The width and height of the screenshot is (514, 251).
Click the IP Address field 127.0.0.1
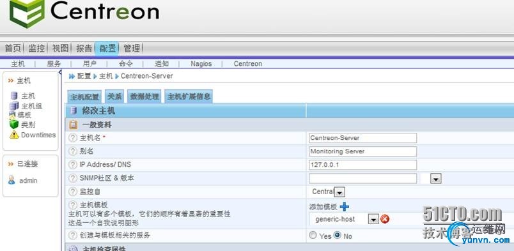[x=362, y=165]
